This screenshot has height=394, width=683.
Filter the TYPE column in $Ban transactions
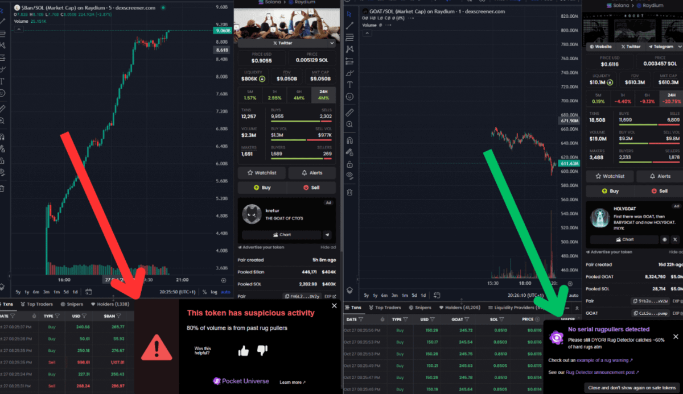pyautogui.click(x=56, y=316)
